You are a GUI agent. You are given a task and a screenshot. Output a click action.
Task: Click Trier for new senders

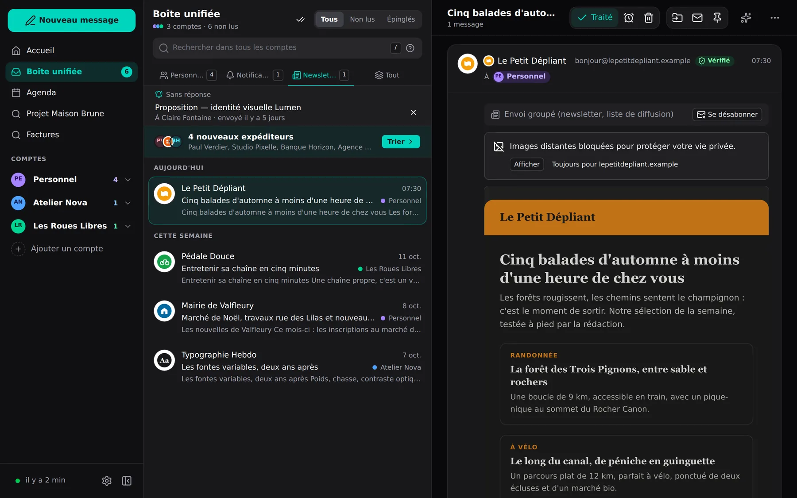(400, 142)
